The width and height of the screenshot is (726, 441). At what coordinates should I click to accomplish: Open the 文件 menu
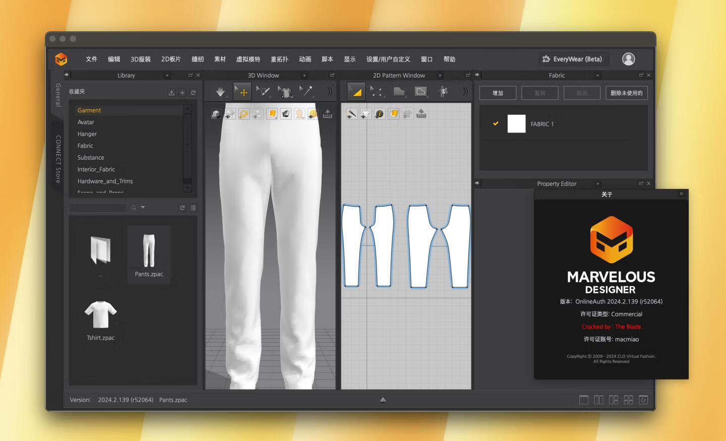[91, 59]
